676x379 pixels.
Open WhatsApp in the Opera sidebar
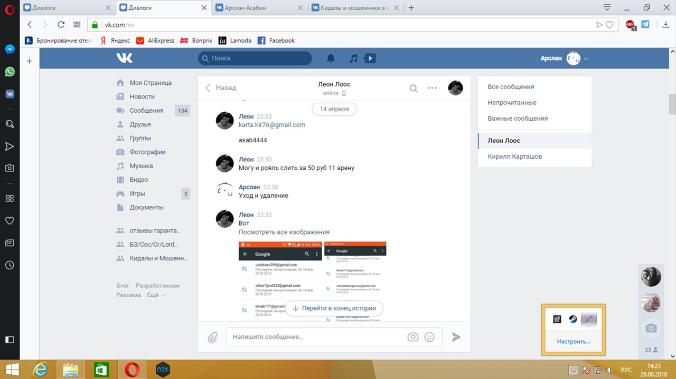10,72
